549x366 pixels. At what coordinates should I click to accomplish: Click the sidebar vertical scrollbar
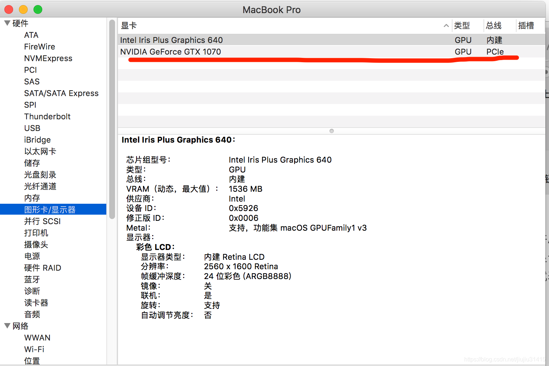pyautogui.click(x=112, y=119)
